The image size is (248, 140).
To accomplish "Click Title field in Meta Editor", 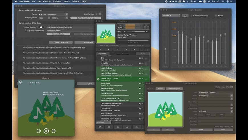I will (x=216, y=93).
